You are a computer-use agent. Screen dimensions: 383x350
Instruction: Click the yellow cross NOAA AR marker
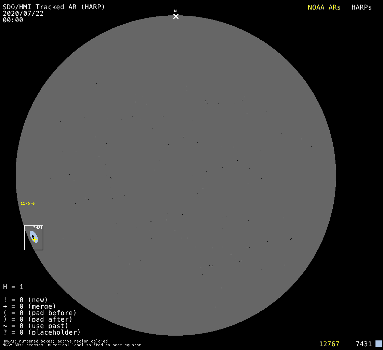tap(35, 239)
